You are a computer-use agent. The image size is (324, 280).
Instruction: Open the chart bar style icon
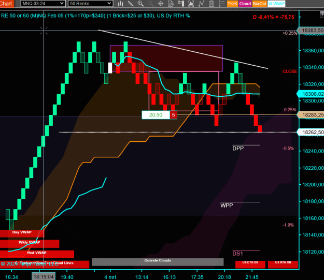[120, 4]
